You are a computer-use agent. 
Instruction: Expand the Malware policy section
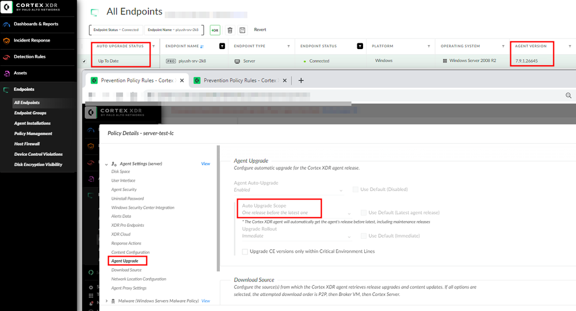point(107,301)
